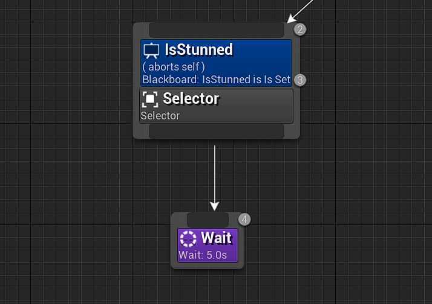This screenshot has width=432, height=304.
Task: Click the Selector node's bottom output pin
Action: (x=216, y=131)
